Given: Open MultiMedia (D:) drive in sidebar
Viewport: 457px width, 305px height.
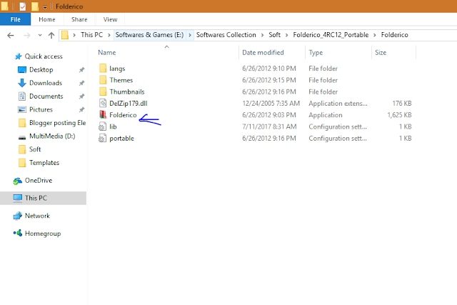Looking at the screenshot, I should point(52,136).
